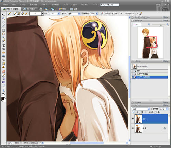Screen dimensions: 171x148
Task: Select the Zoom magnifier tool in toolbox
Action: (3, 19)
